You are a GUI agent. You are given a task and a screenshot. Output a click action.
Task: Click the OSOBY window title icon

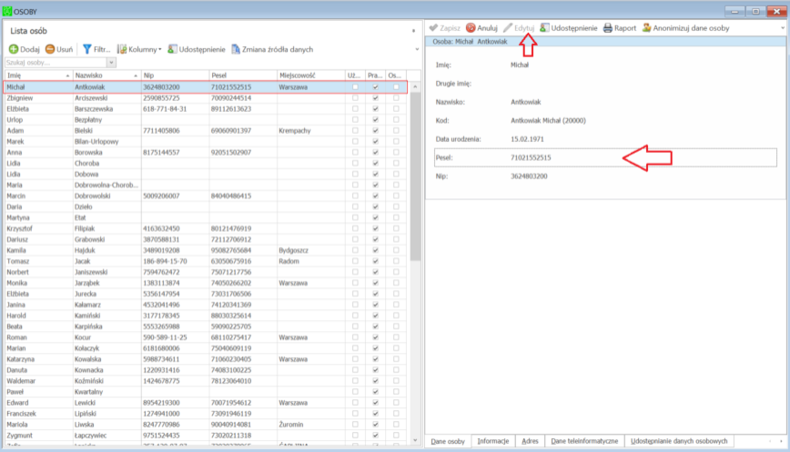tap(7, 11)
